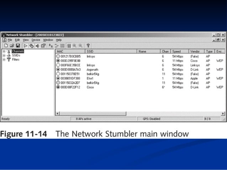227x170 pixels.
Task: Sort by the Vendor column header
Action: pyautogui.click(x=196, y=51)
